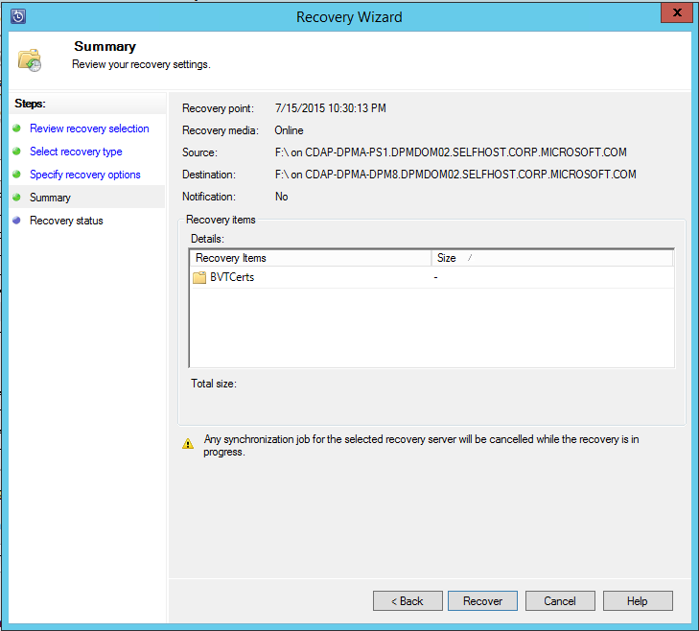The width and height of the screenshot is (699, 631).
Task: Click the Source path CDAP-DPMA-PS1 text
Action: click(x=451, y=152)
